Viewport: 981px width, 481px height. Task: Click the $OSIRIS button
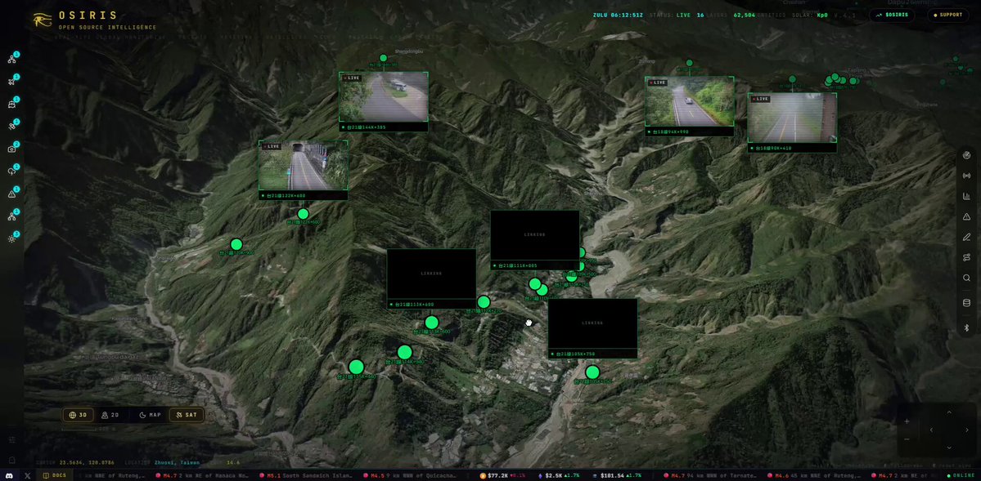point(892,15)
